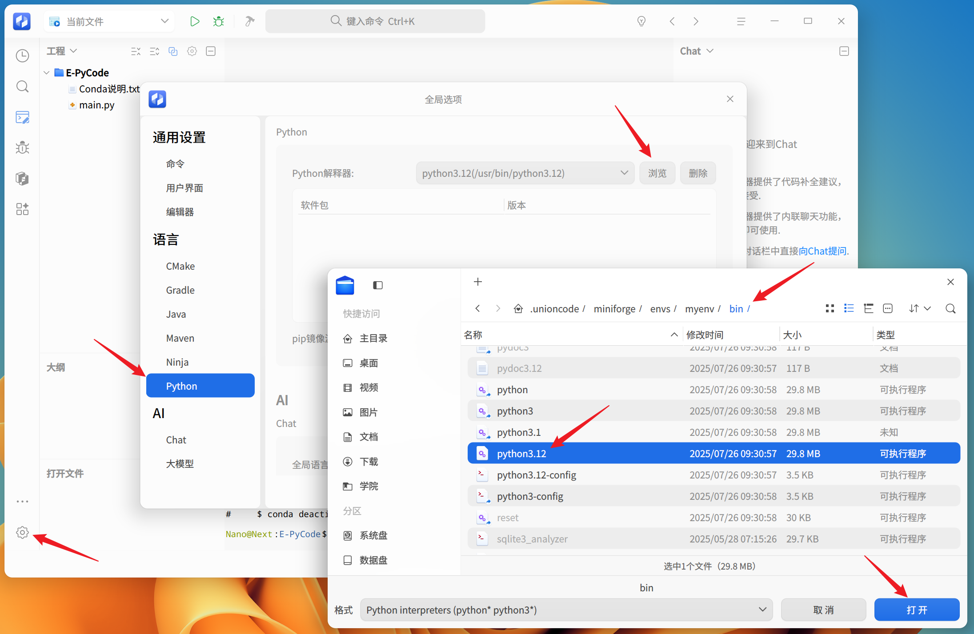Open the lightbulb hints icon
The width and height of the screenshot is (974, 634).
641,21
